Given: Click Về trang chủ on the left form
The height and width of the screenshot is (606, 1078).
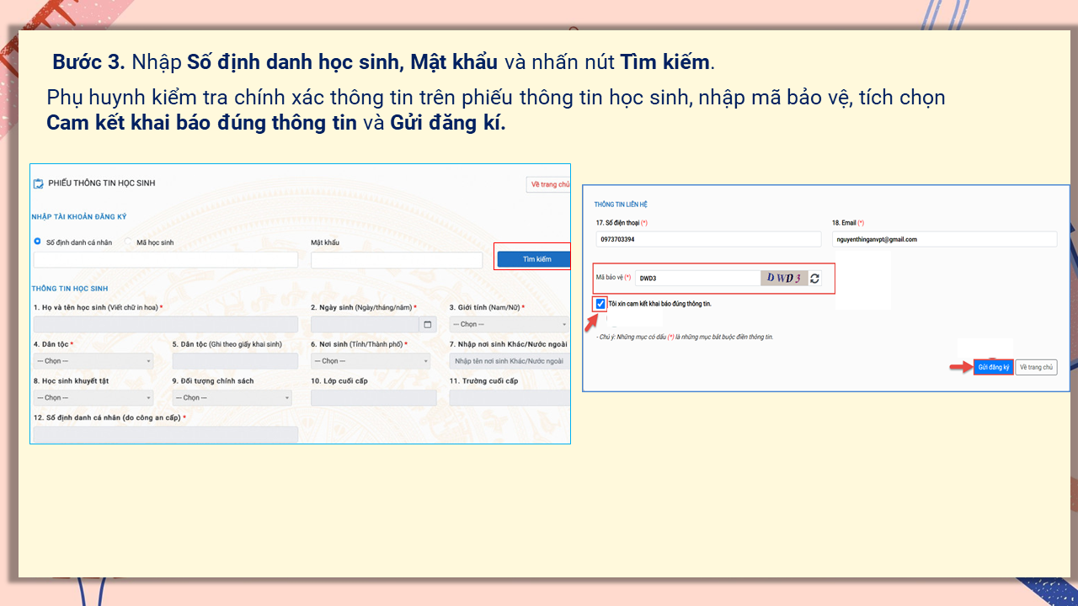Looking at the screenshot, I should pos(548,184).
